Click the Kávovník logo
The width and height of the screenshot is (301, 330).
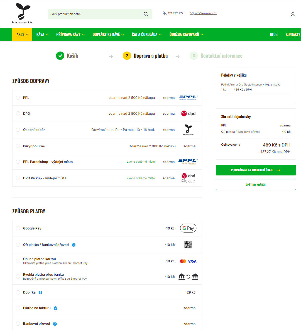point(23,13)
